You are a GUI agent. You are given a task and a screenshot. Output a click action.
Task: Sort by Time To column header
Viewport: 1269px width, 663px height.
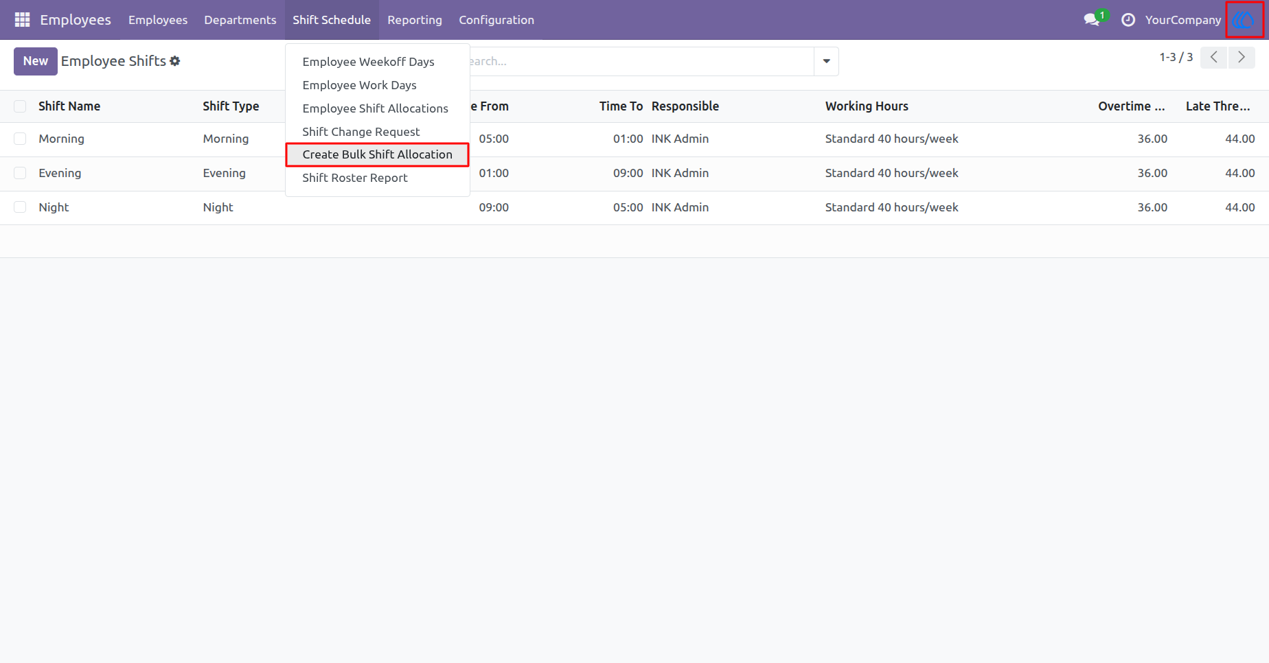pos(621,106)
